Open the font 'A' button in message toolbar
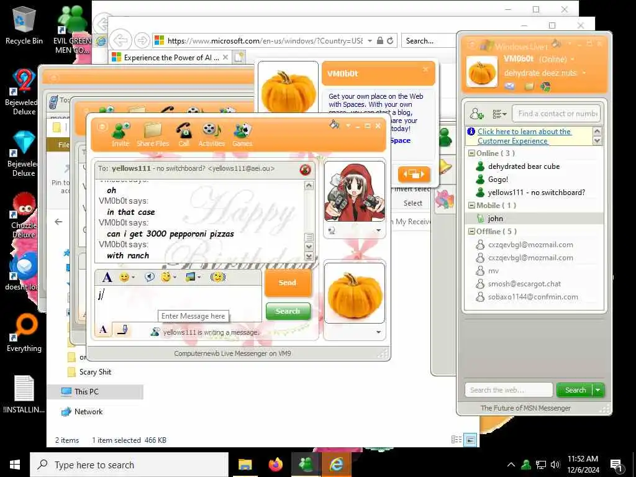Viewport: 636px width, 477px height. click(107, 278)
